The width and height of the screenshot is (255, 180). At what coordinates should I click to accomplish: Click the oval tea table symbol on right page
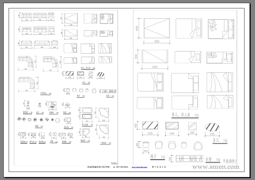click(x=212, y=127)
